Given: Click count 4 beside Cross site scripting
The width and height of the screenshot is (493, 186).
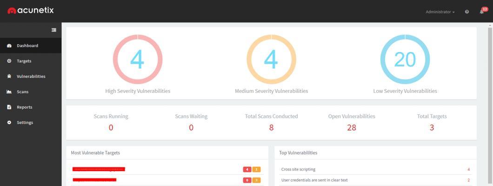Looking at the screenshot, I should click(468, 169).
